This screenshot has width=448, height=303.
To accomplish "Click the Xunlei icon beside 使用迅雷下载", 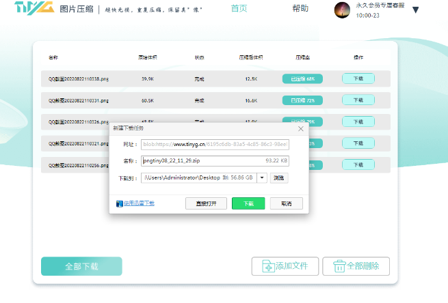I will tap(120, 203).
